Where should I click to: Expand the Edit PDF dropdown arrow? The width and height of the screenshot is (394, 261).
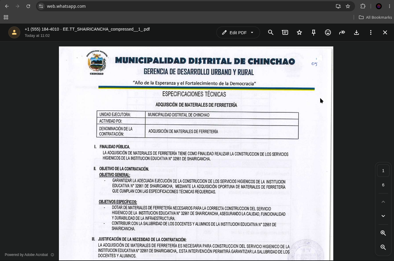pyautogui.click(x=252, y=33)
